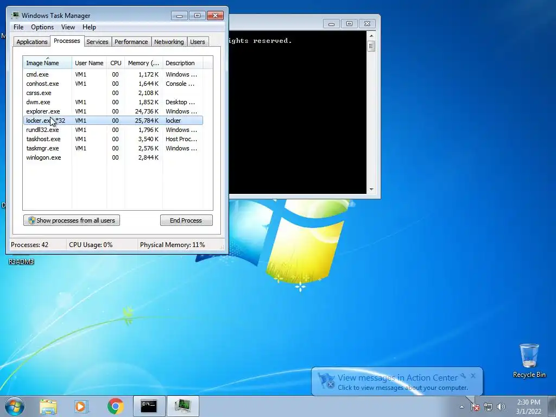Click the R3ADM3 desktop file label
The width and height of the screenshot is (556, 417).
pos(21,262)
